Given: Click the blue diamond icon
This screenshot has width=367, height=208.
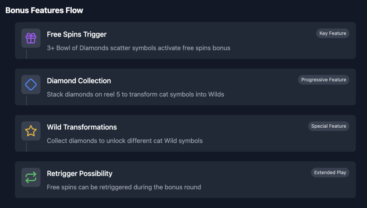Looking at the screenshot, I should click(31, 85).
